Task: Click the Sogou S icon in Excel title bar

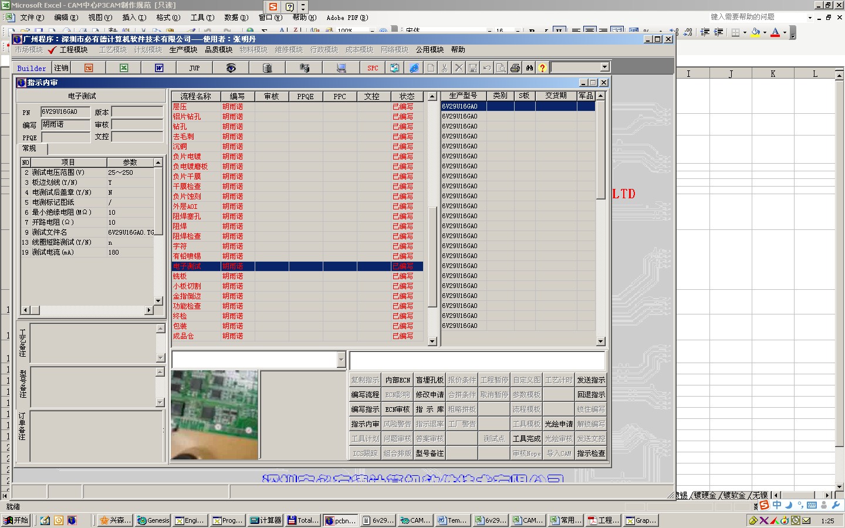Action: [273, 6]
